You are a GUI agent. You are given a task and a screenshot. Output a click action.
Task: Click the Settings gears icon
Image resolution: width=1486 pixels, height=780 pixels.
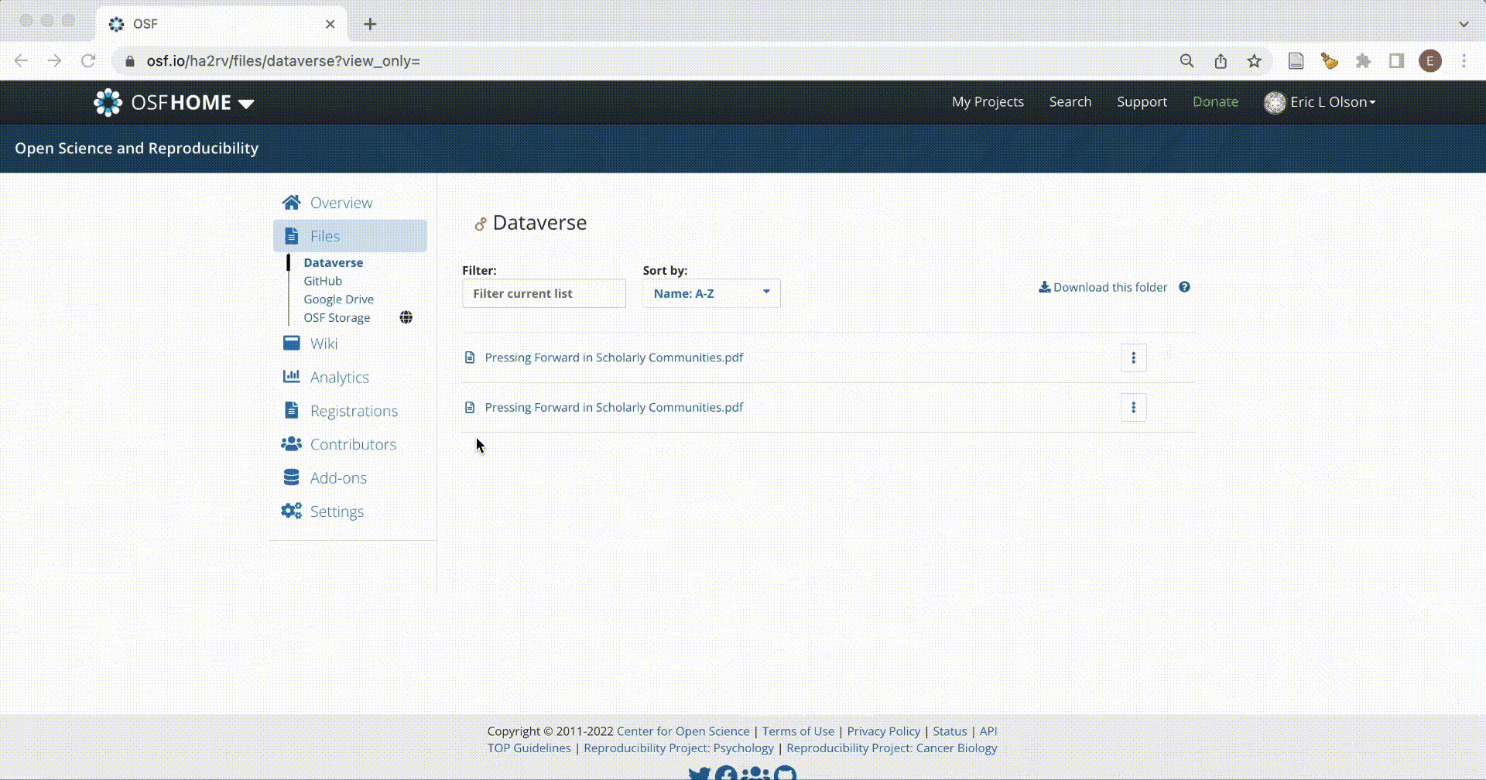(291, 511)
